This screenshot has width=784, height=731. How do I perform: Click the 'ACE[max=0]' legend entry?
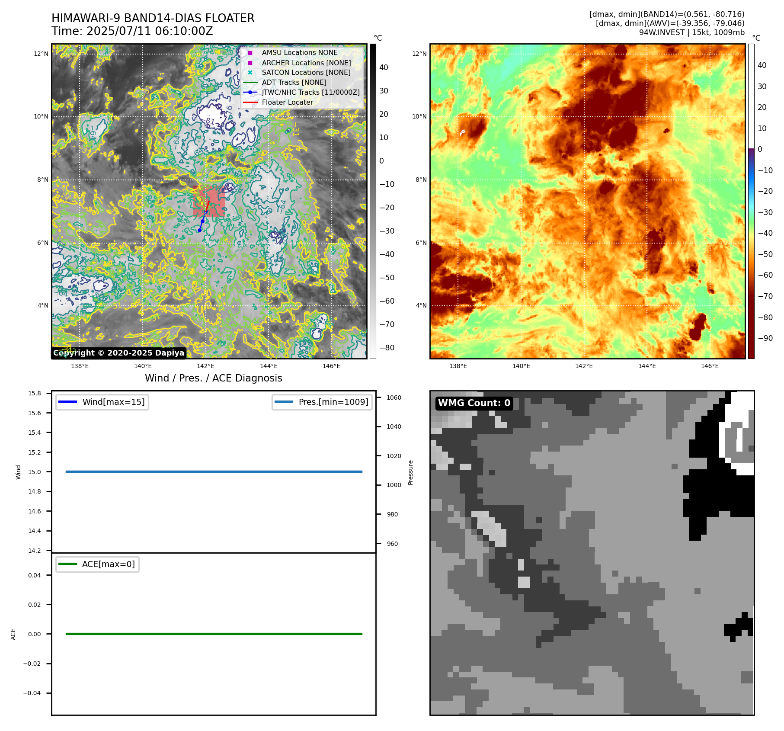97,564
